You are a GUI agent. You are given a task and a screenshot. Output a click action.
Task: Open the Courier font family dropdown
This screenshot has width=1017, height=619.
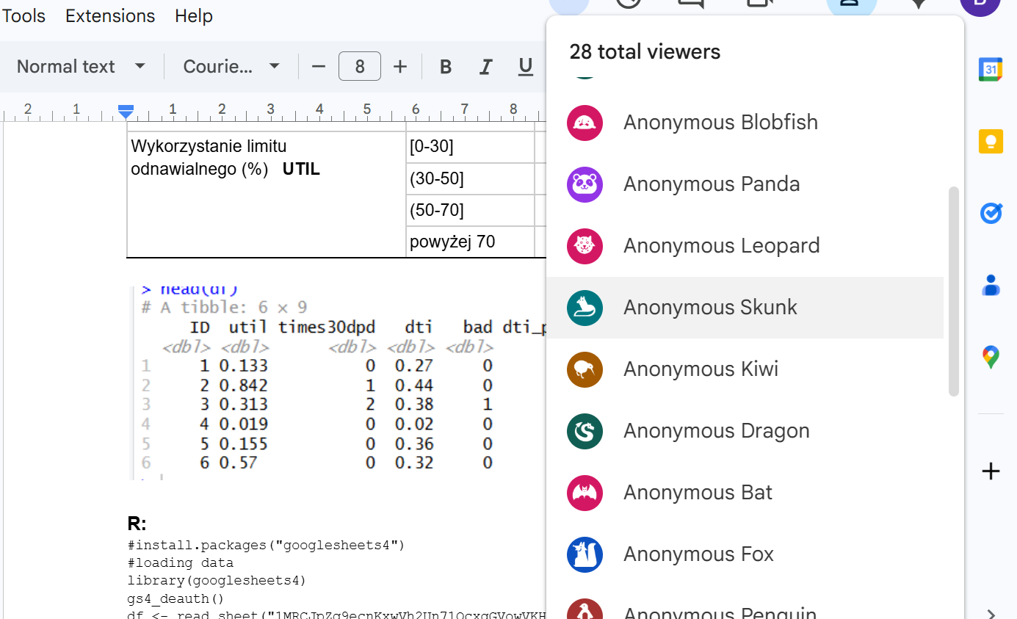231,67
